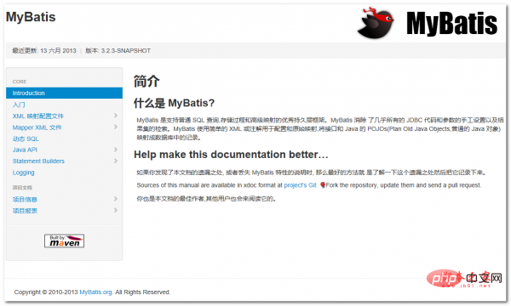Open the 入门 sidebar item
This screenshot has height=306, width=511.
[x=19, y=105]
